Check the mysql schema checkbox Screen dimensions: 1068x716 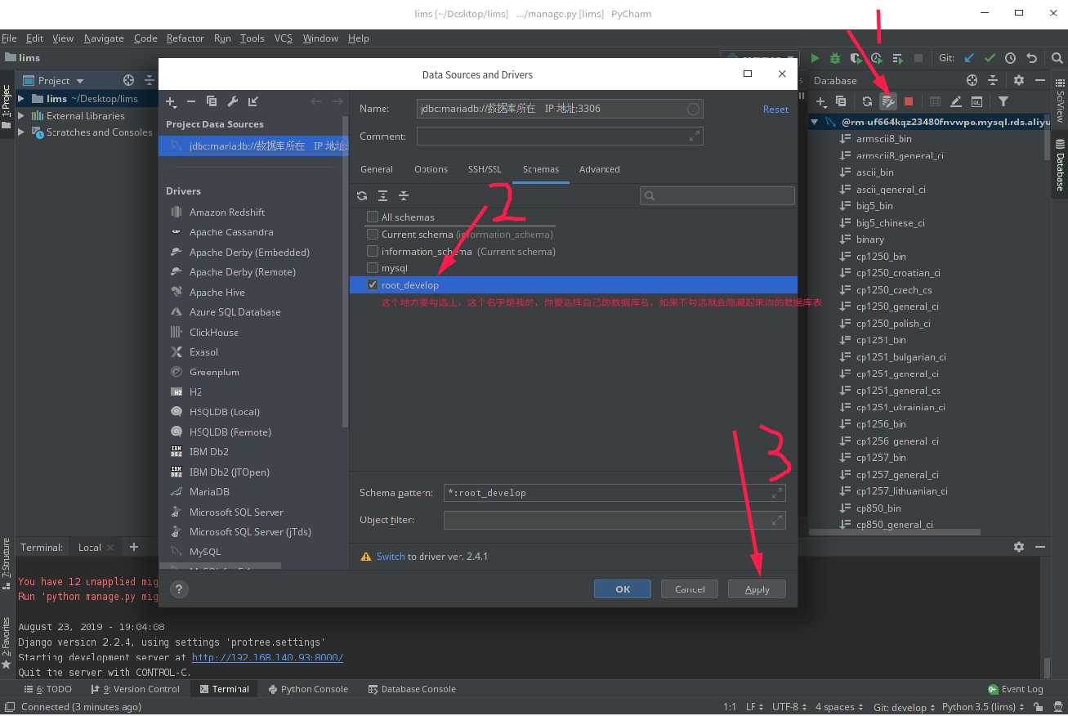[373, 267]
